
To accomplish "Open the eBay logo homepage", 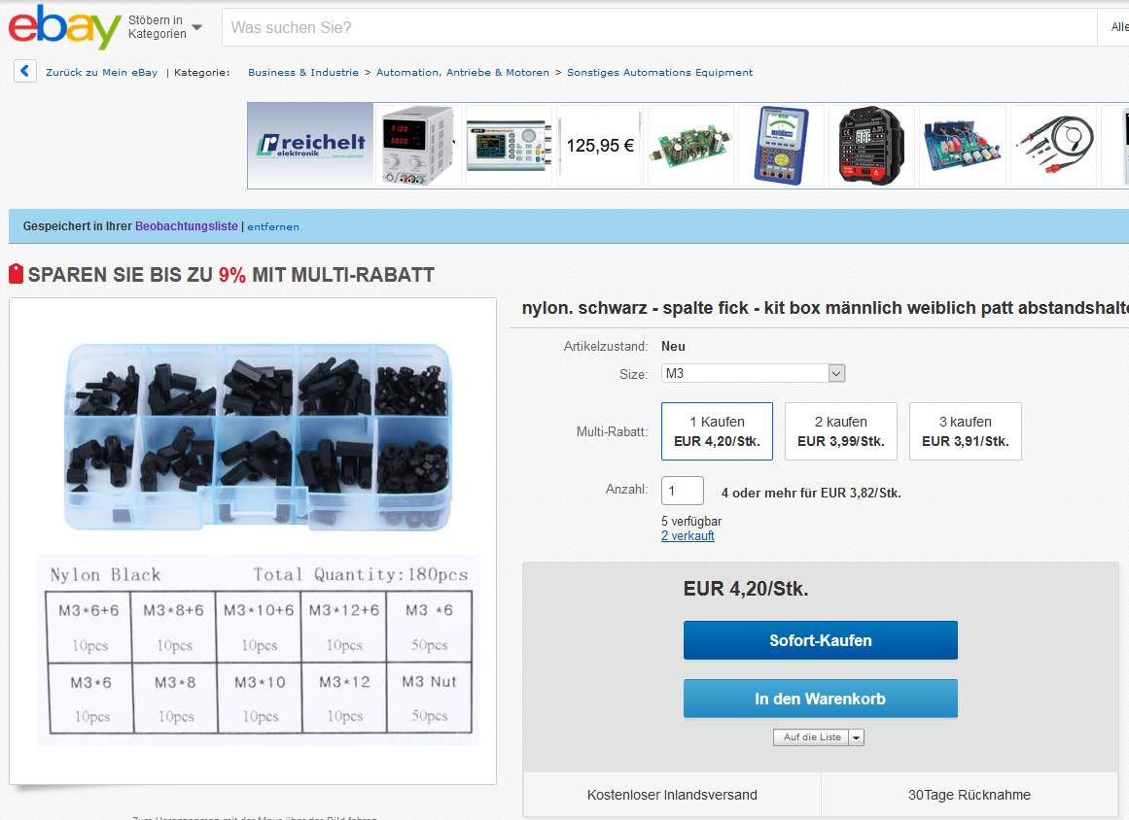I will (65, 27).
